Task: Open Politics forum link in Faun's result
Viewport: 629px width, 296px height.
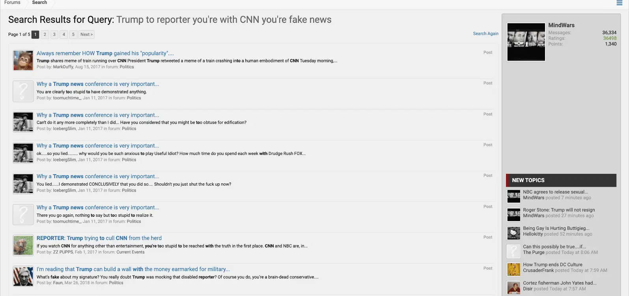Action: [x=116, y=283]
